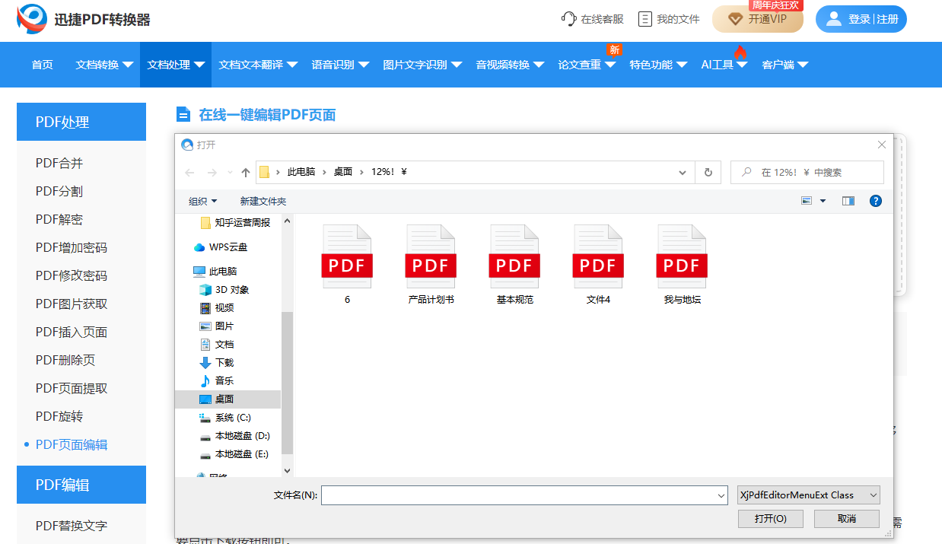Toggle the preview pane icon
Screen dimensions: 942x544
848,201
